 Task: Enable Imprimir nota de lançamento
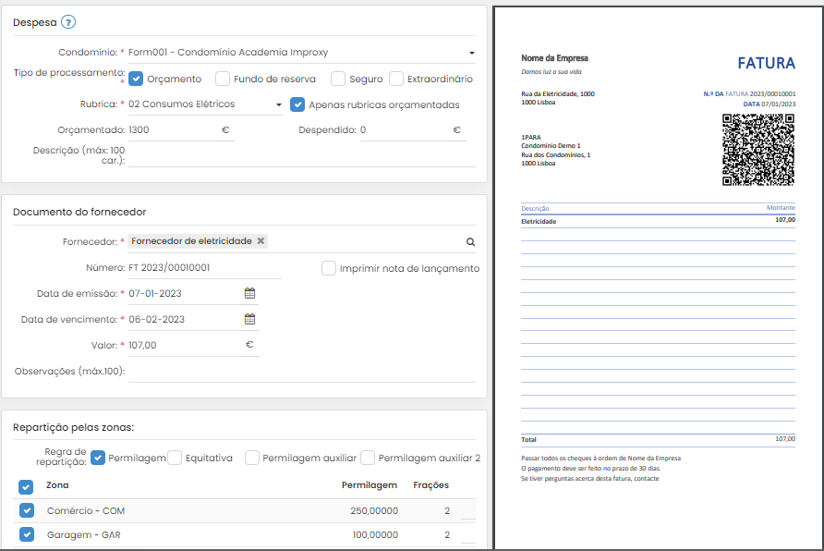329,268
